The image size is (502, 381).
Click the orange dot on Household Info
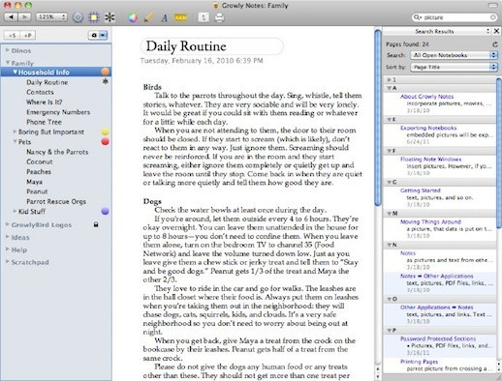[105, 72]
